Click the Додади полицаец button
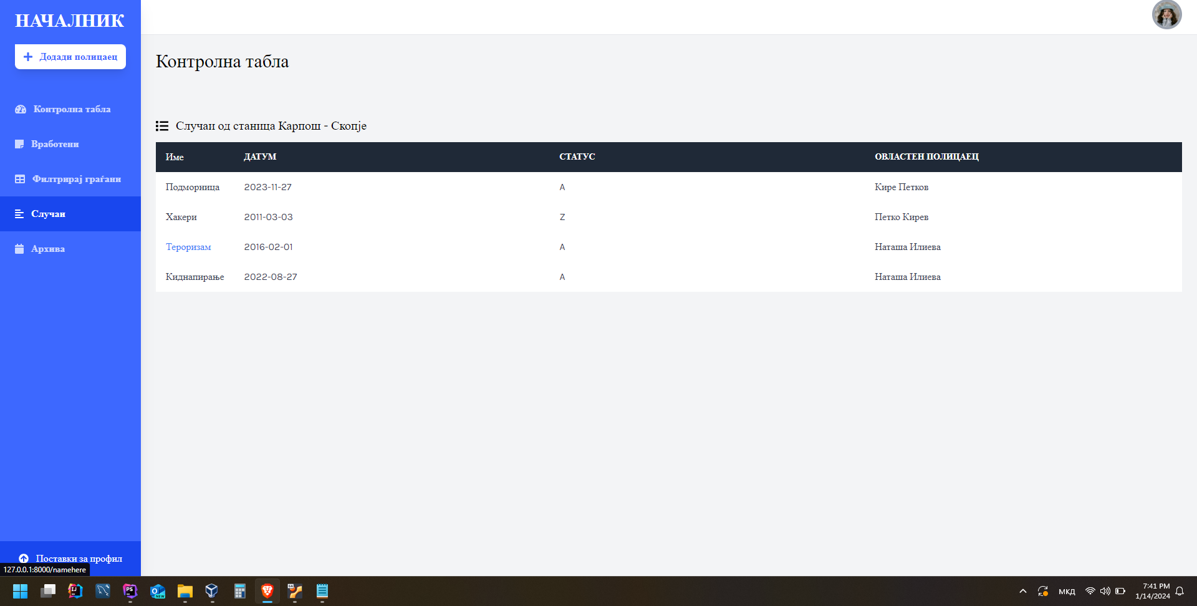 70,57
